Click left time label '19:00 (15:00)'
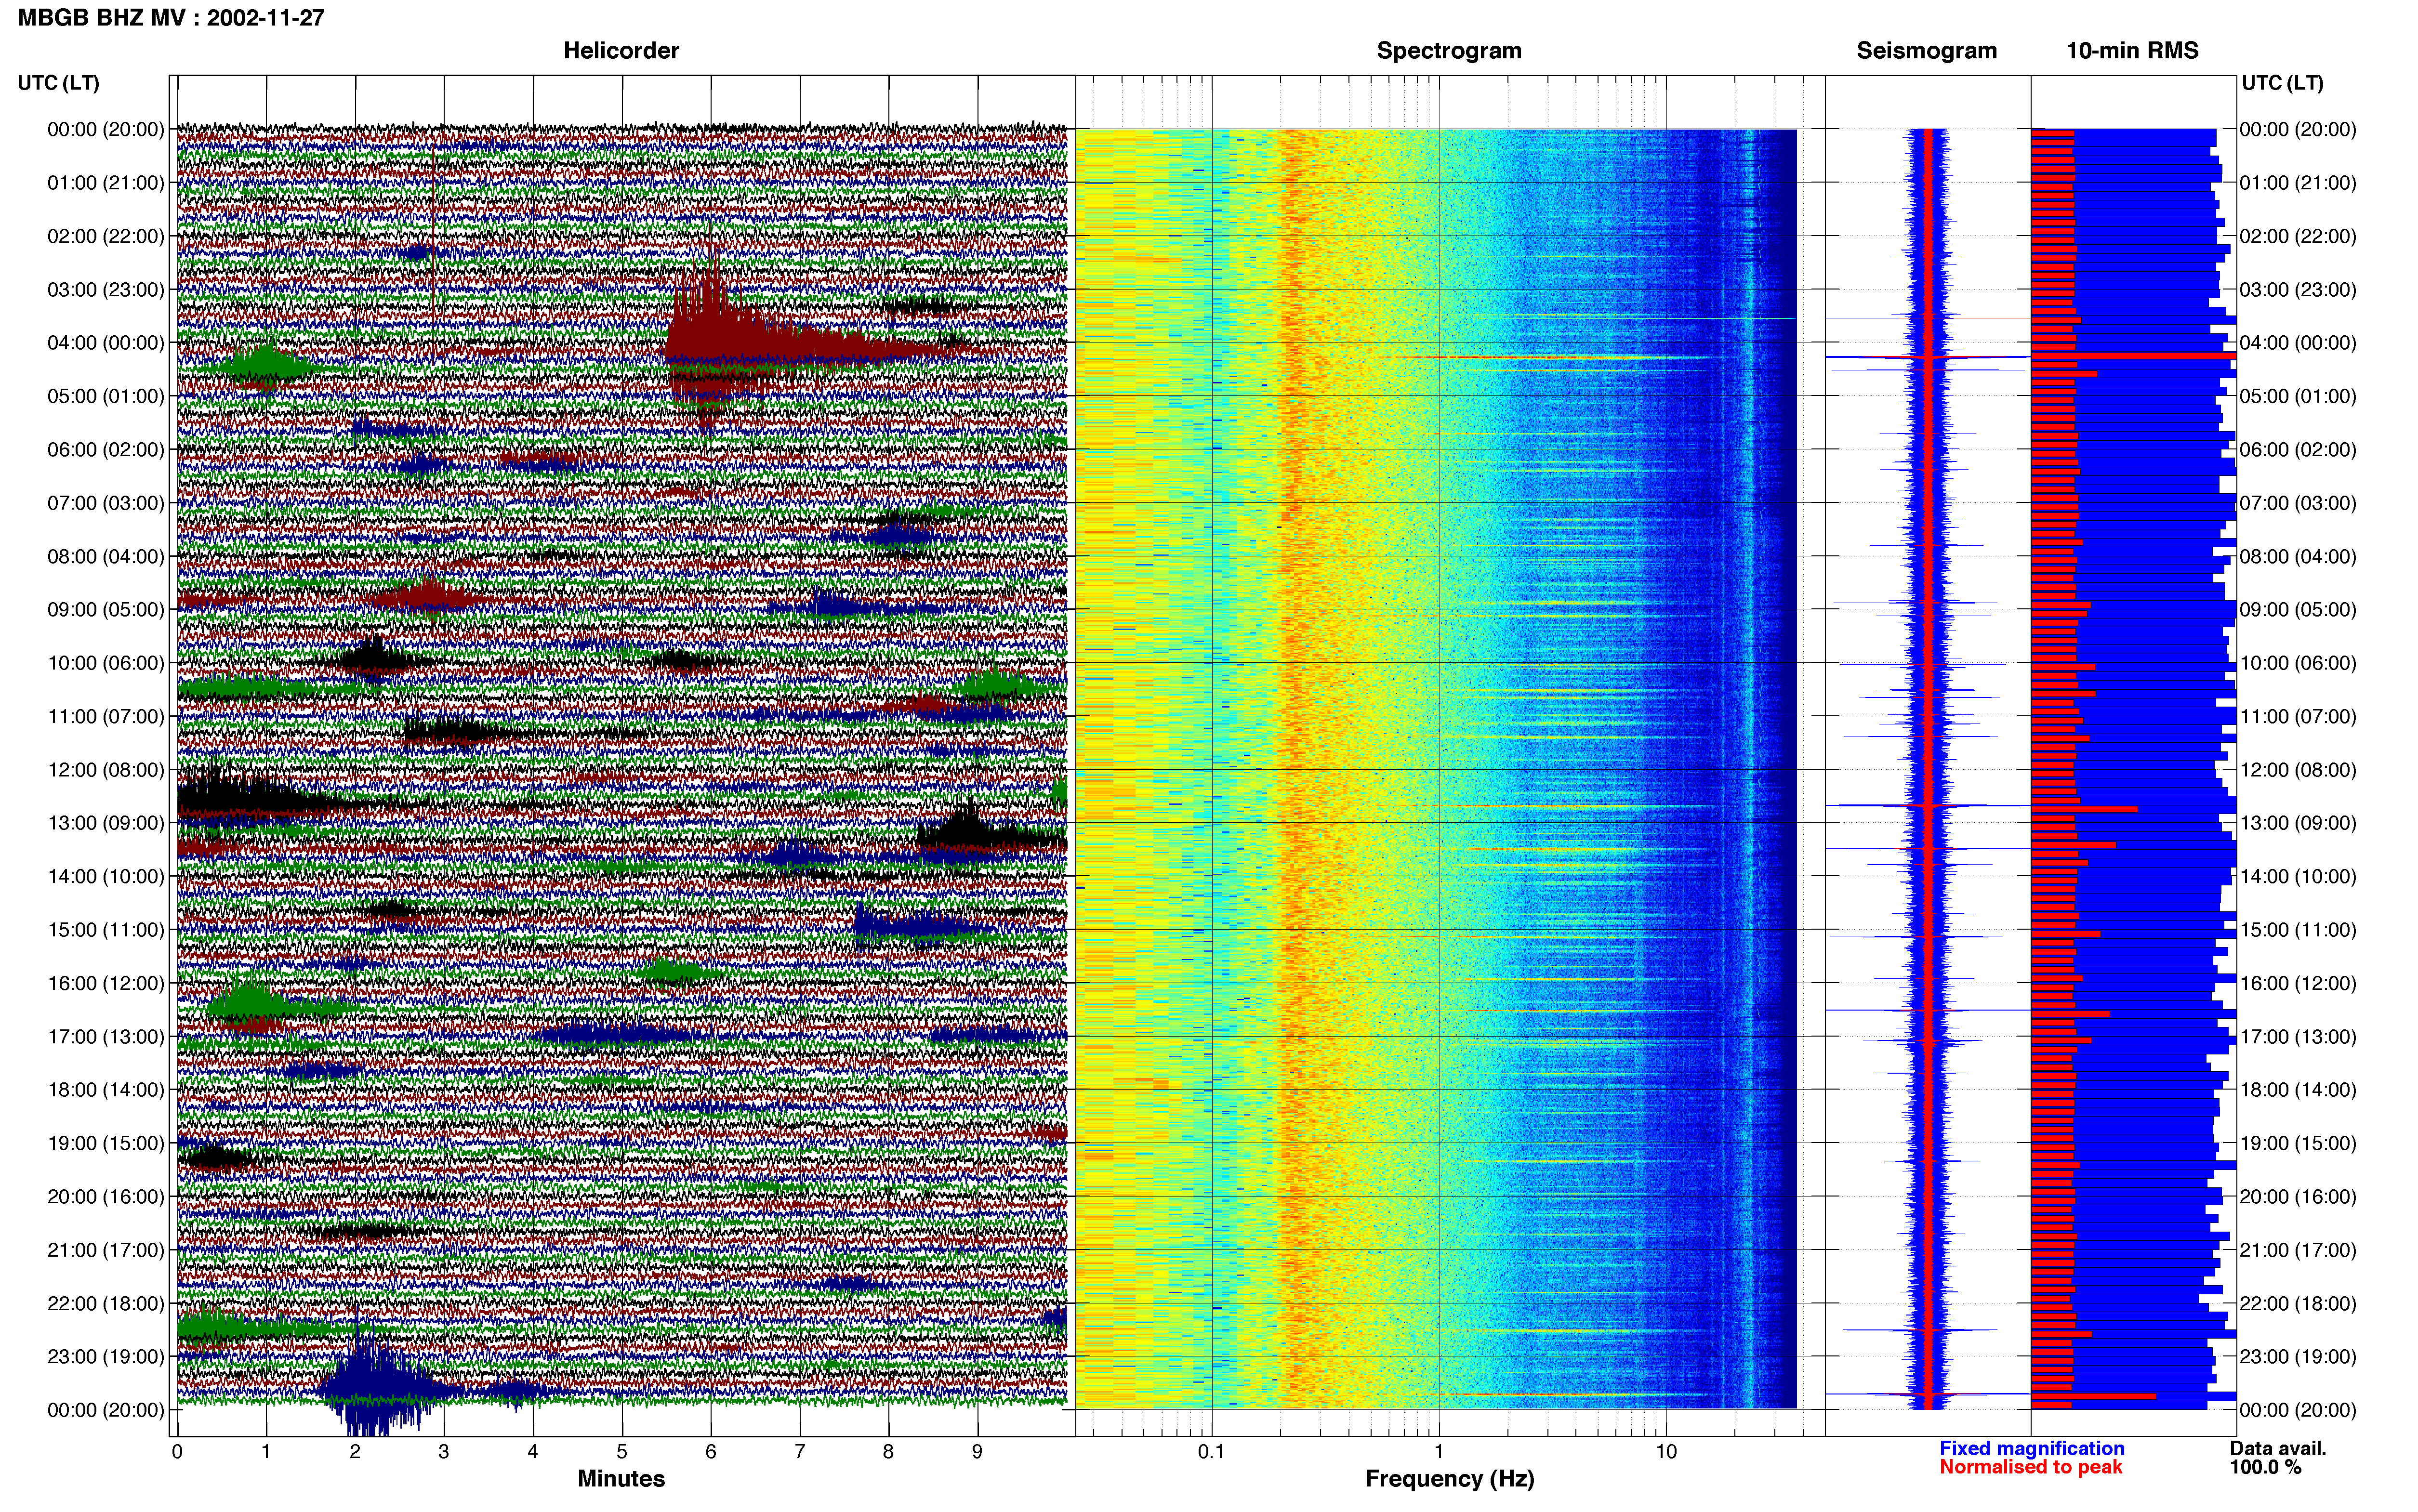This screenshot has height=1512, width=2418. coord(106,1143)
